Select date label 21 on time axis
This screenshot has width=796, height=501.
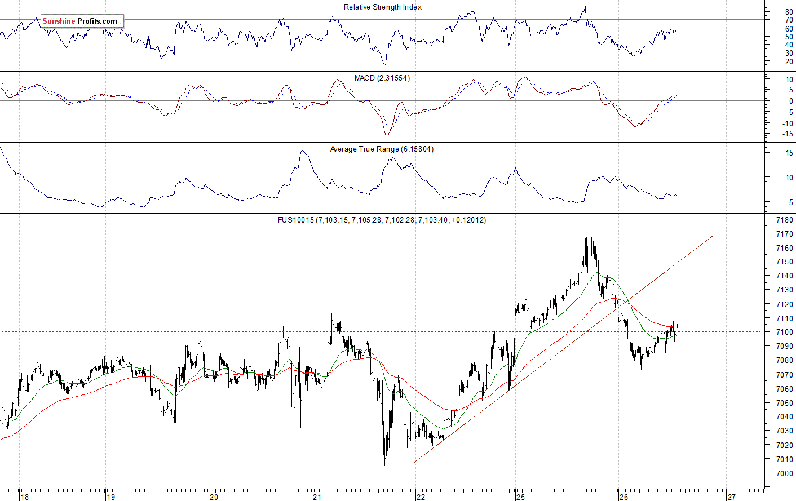[317, 497]
